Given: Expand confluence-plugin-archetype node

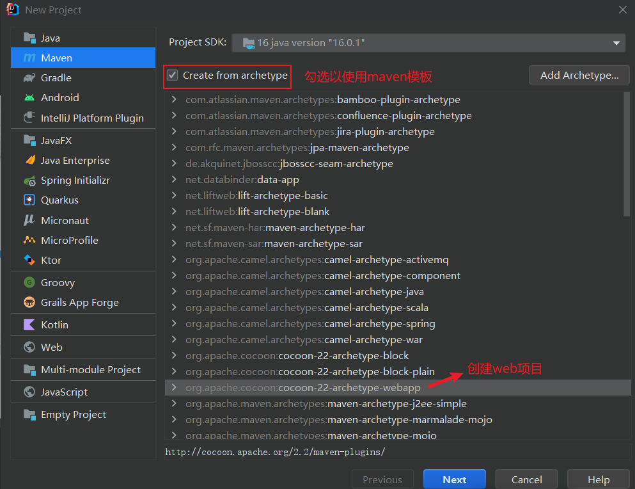Looking at the screenshot, I should 174,116.
